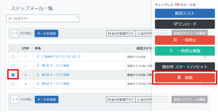Open the bottom STEP number dropdown showing 5
This screenshot has width=218, height=112.
pyautogui.click(x=14, y=99)
